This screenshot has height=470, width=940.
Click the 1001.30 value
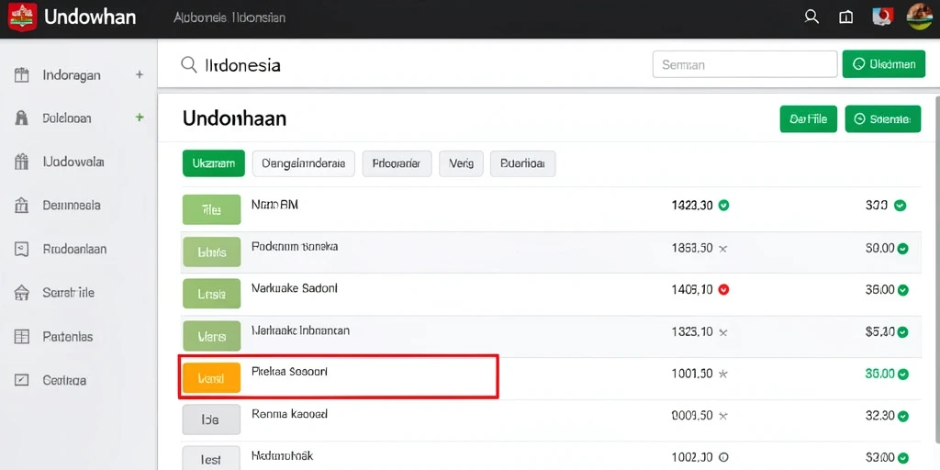692,374
